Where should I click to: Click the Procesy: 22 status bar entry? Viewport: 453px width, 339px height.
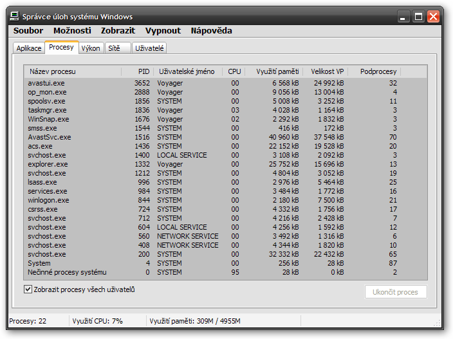(28, 321)
